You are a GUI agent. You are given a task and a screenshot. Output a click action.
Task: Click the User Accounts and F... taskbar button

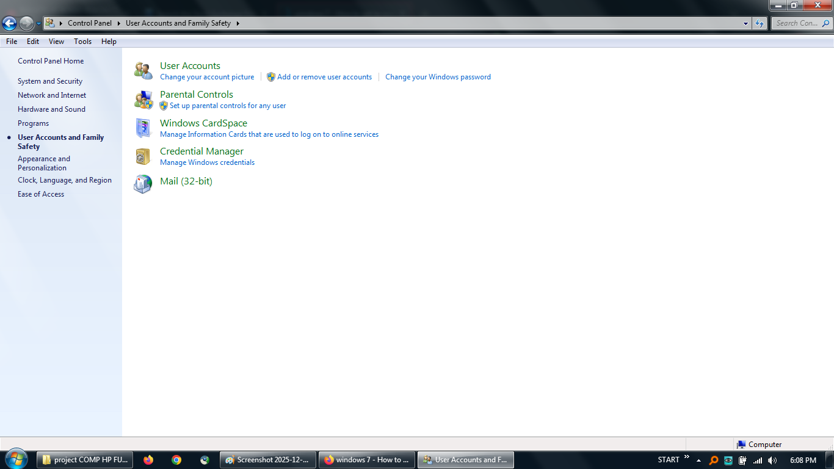[x=466, y=460]
